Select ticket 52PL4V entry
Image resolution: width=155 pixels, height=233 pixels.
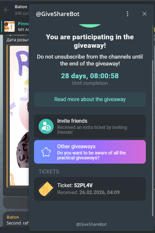point(90,189)
